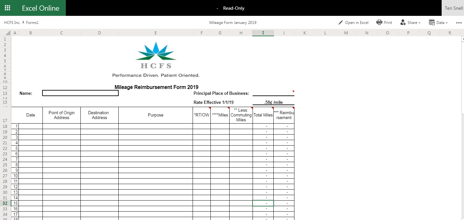Click the pencil Open in Excel icon
The image size is (464, 220).
tap(340, 23)
